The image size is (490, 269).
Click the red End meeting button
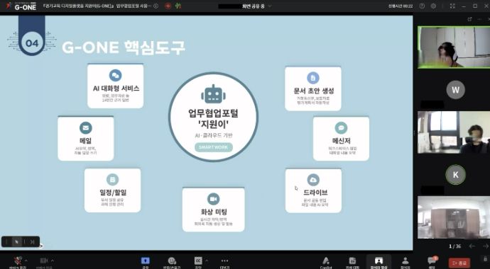click(x=459, y=263)
